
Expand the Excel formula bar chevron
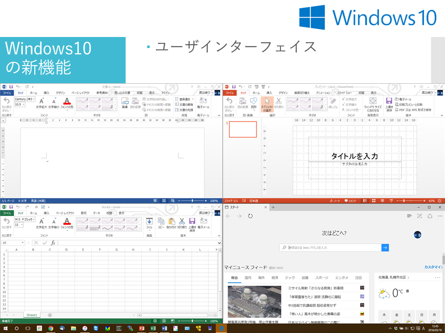pos(219,243)
